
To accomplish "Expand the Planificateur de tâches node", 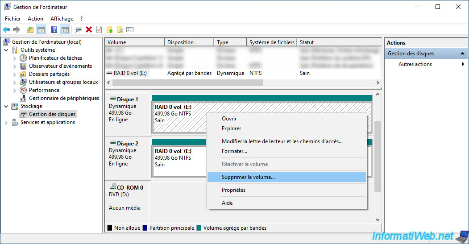I will tap(14, 58).
